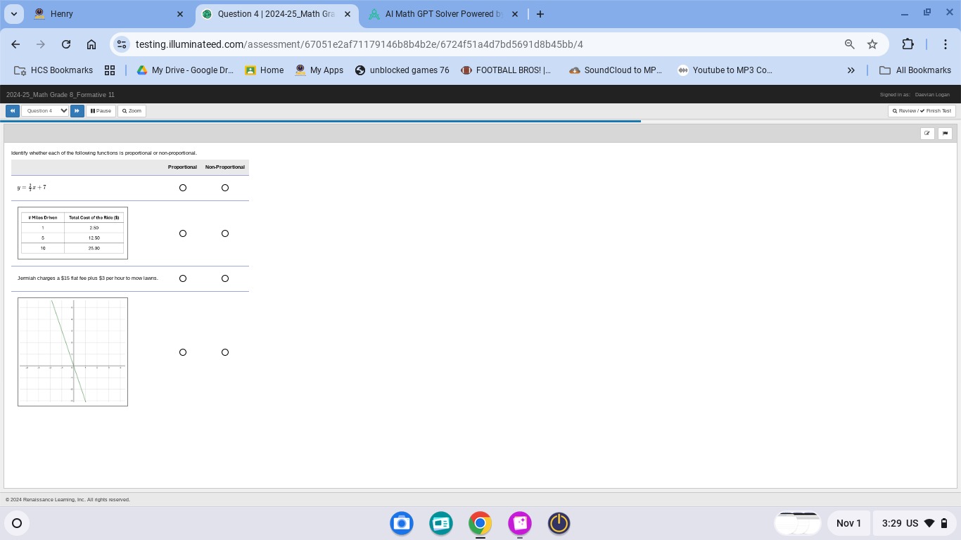View site information icon in address bar

click(x=122, y=44)
